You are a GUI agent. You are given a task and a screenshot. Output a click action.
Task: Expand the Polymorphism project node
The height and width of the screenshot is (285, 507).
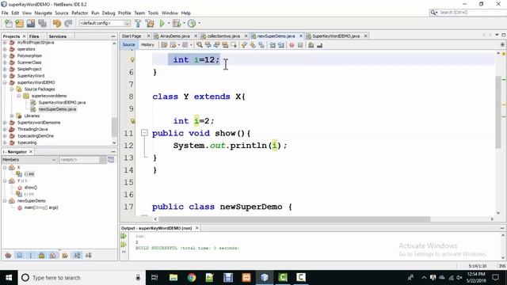5,56
